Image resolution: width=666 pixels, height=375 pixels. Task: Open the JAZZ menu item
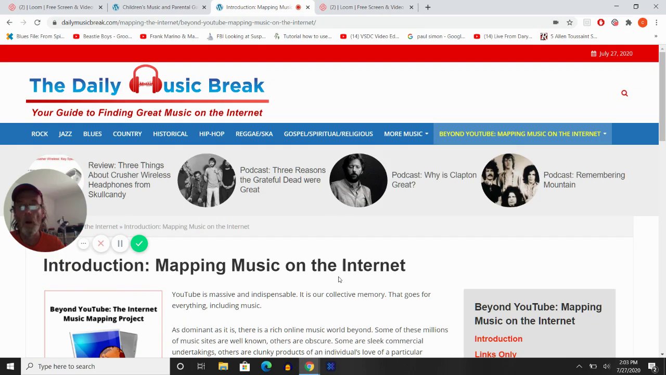coord(65,134)
